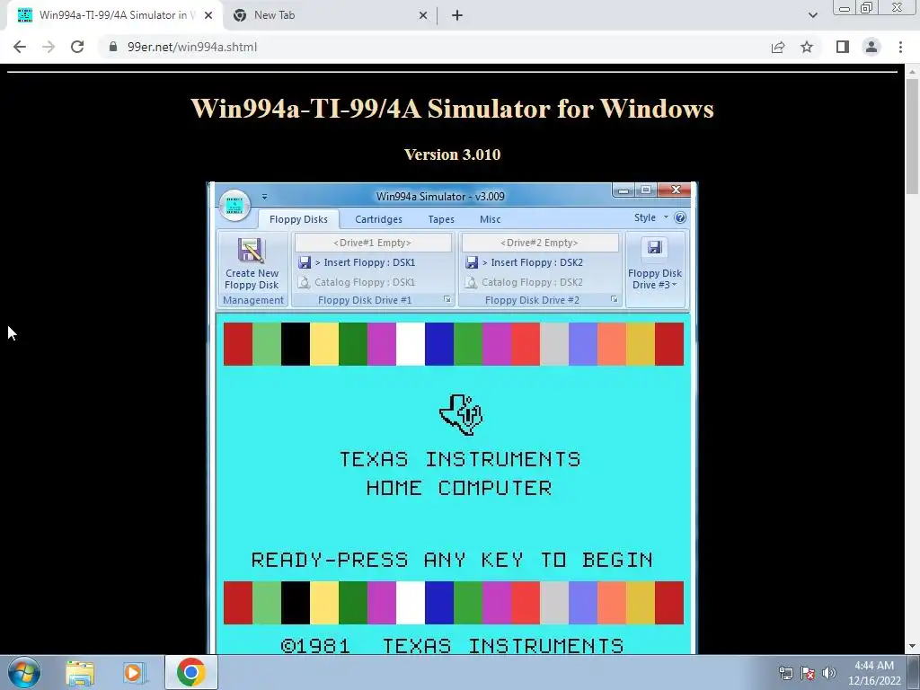The image size is (920, 690).
Task: Select the Floppy Disks ribbon tab
Action: [298, 219]
